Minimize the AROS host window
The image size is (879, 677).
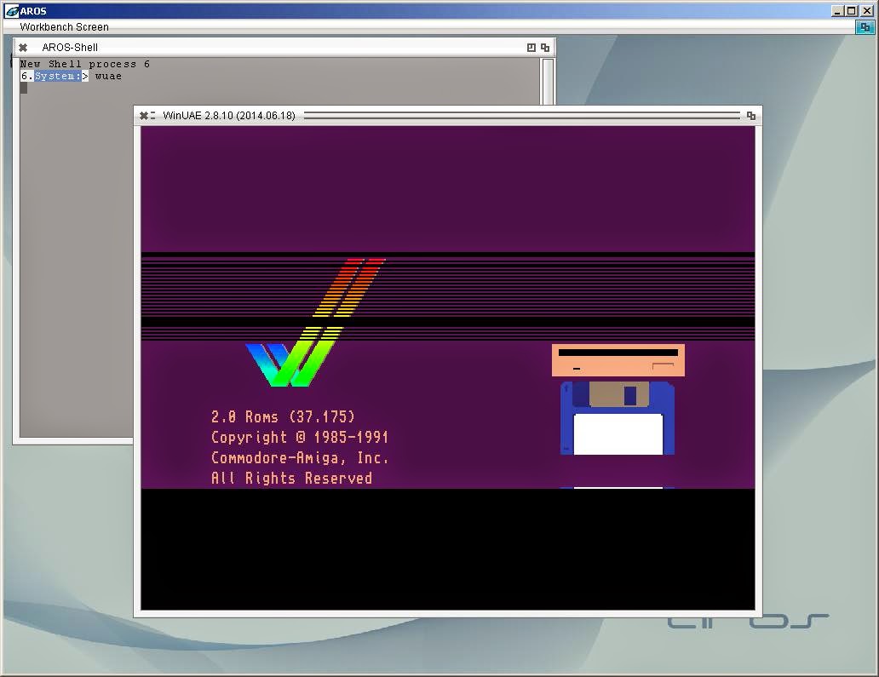[x=837, y=11]
